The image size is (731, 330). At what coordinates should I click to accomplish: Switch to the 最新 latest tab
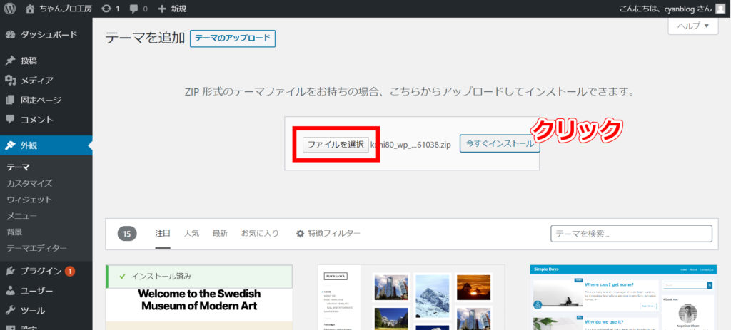(x=220, y=233)
